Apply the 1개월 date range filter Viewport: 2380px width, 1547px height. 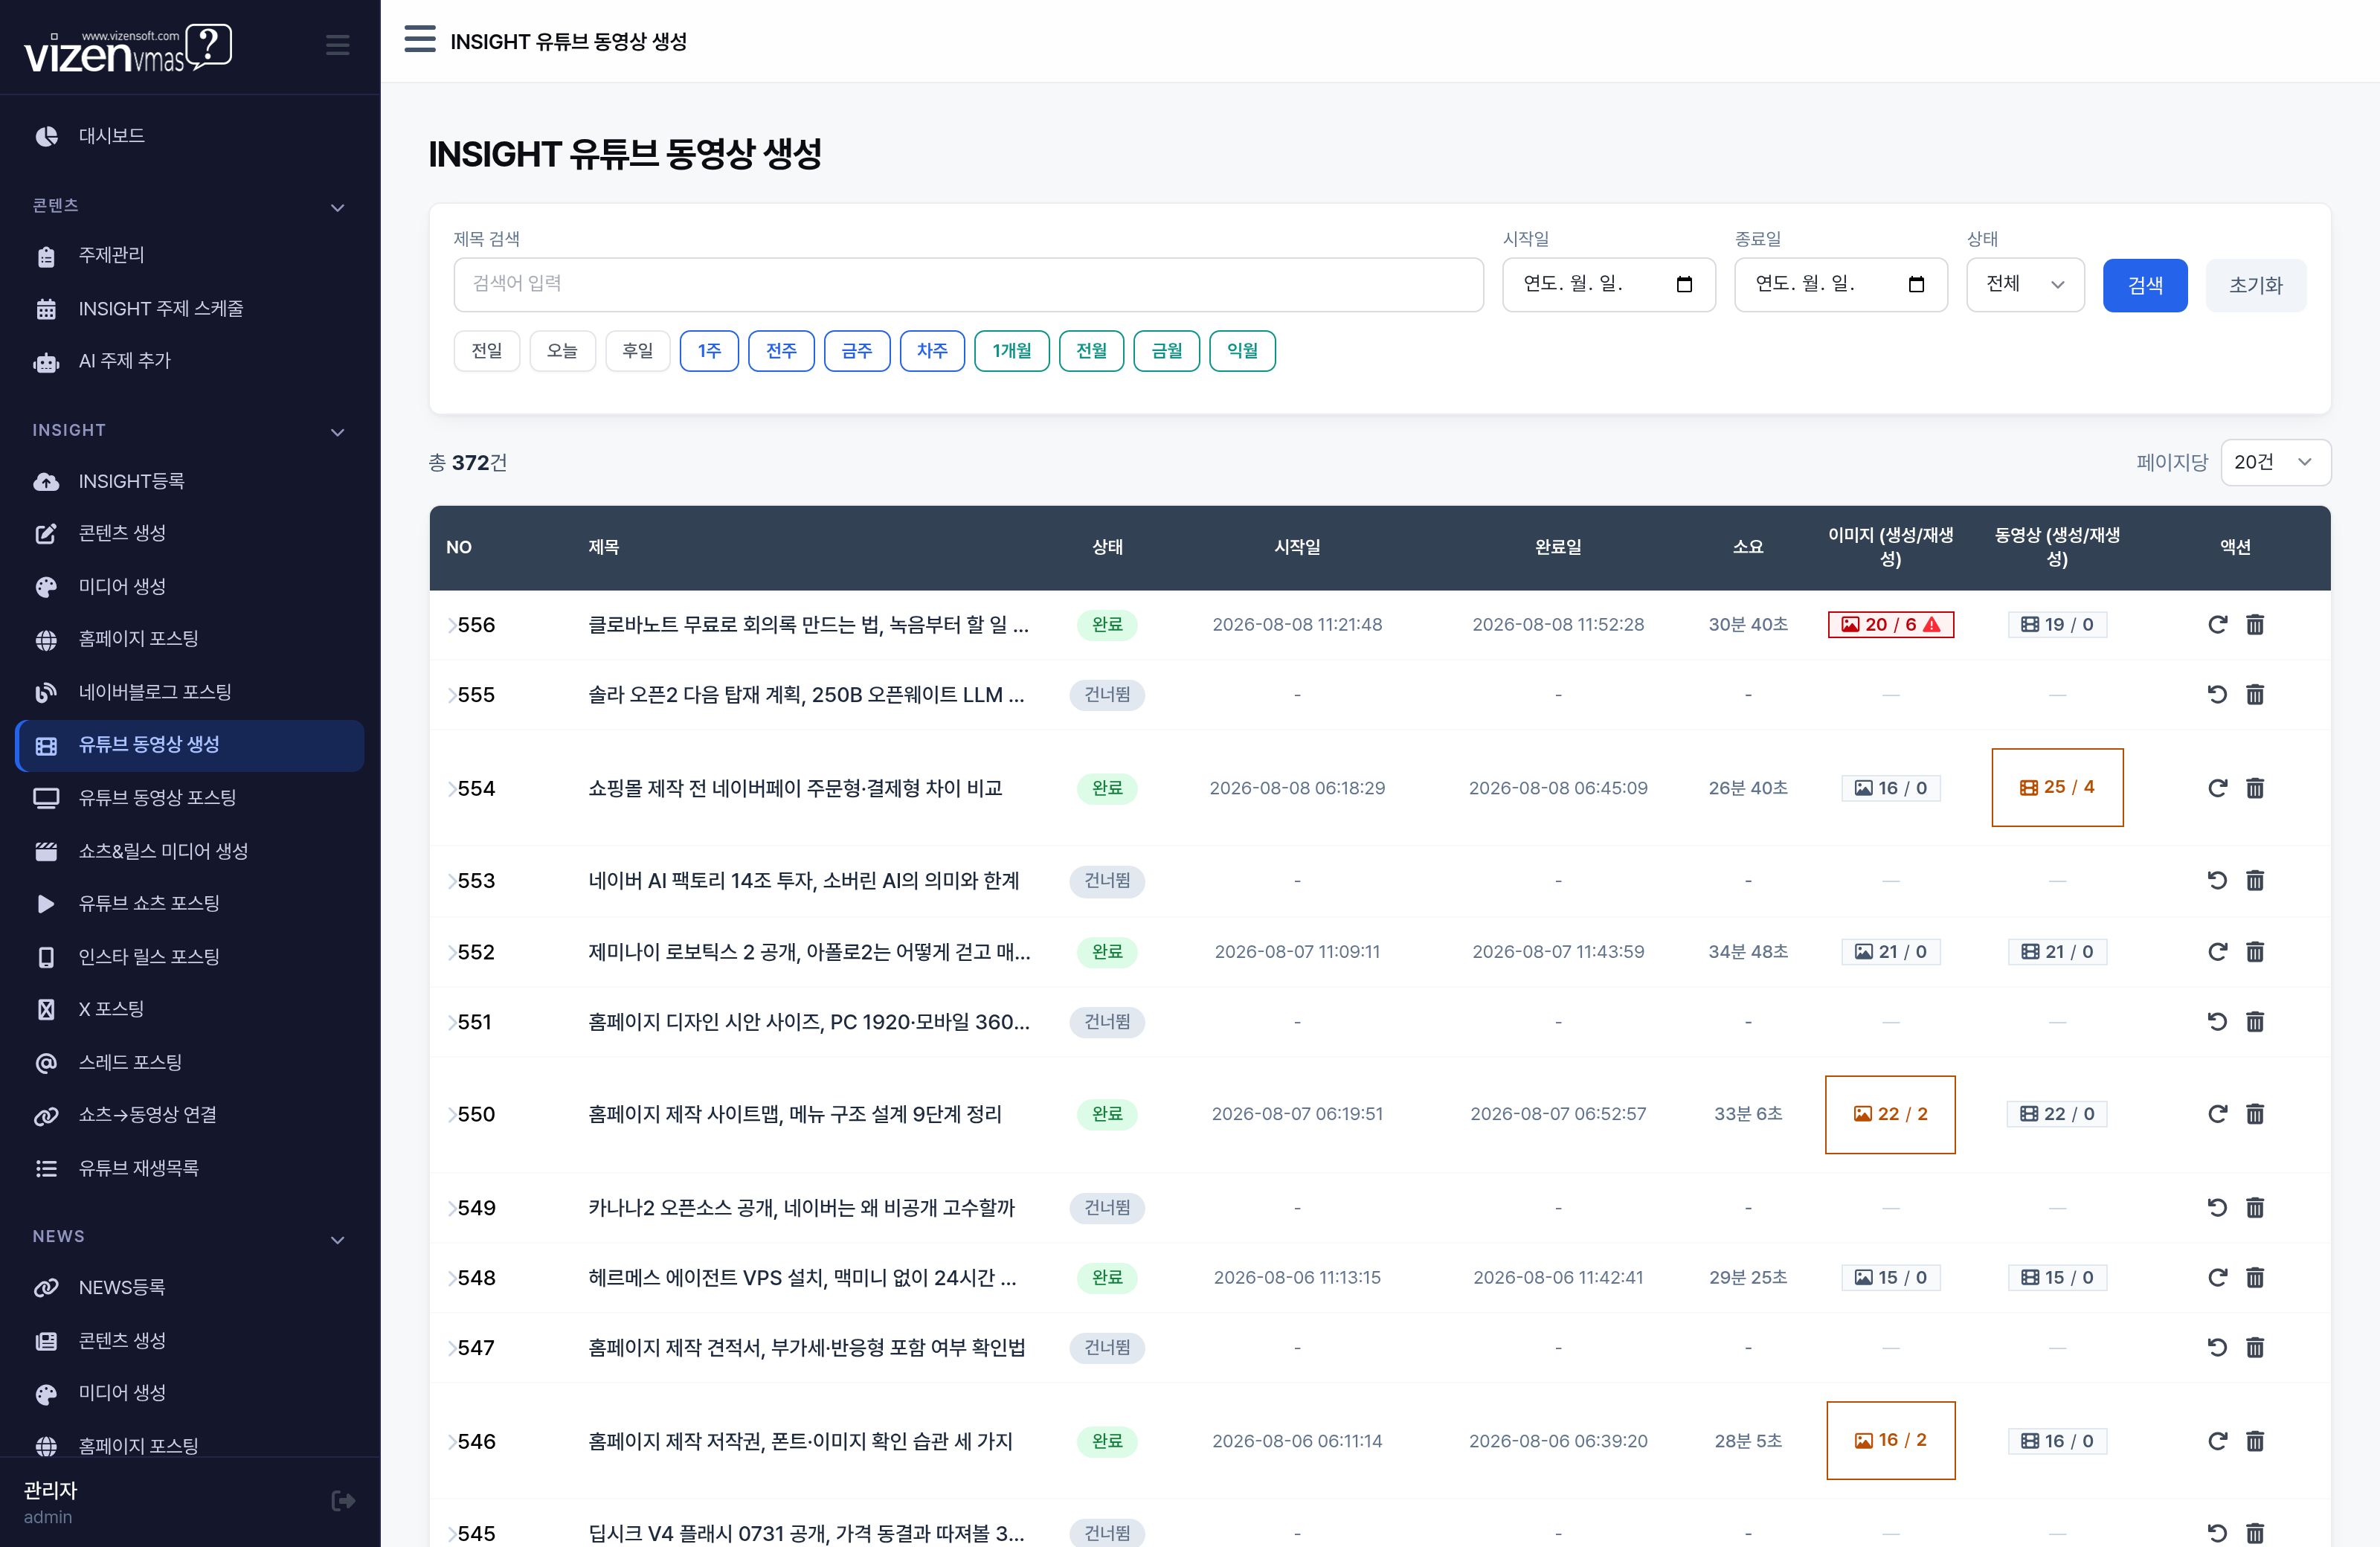(1012, 351)
